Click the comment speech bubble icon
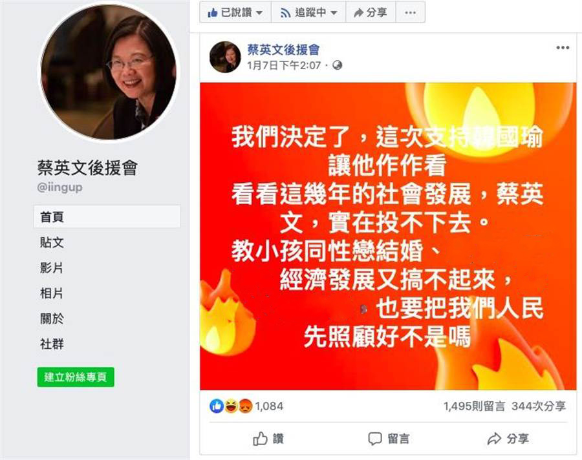The image size is (582, 460). click(x=375, y=439)
